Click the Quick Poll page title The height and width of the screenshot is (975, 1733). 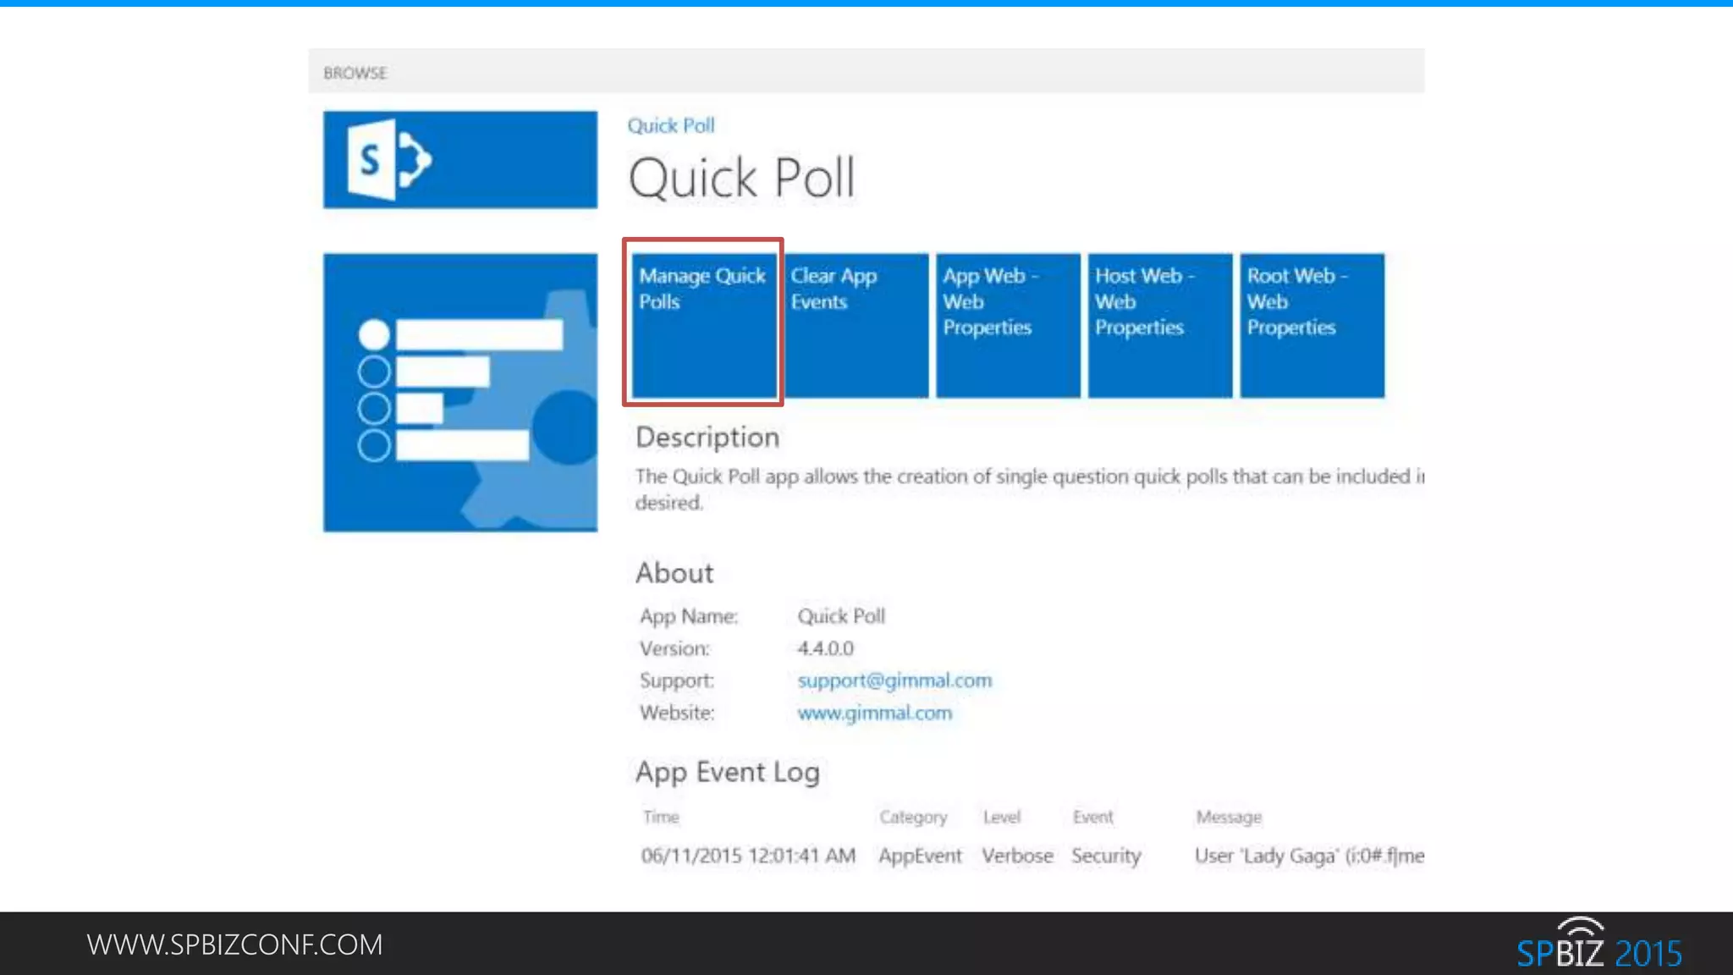(x=741, y=179)
